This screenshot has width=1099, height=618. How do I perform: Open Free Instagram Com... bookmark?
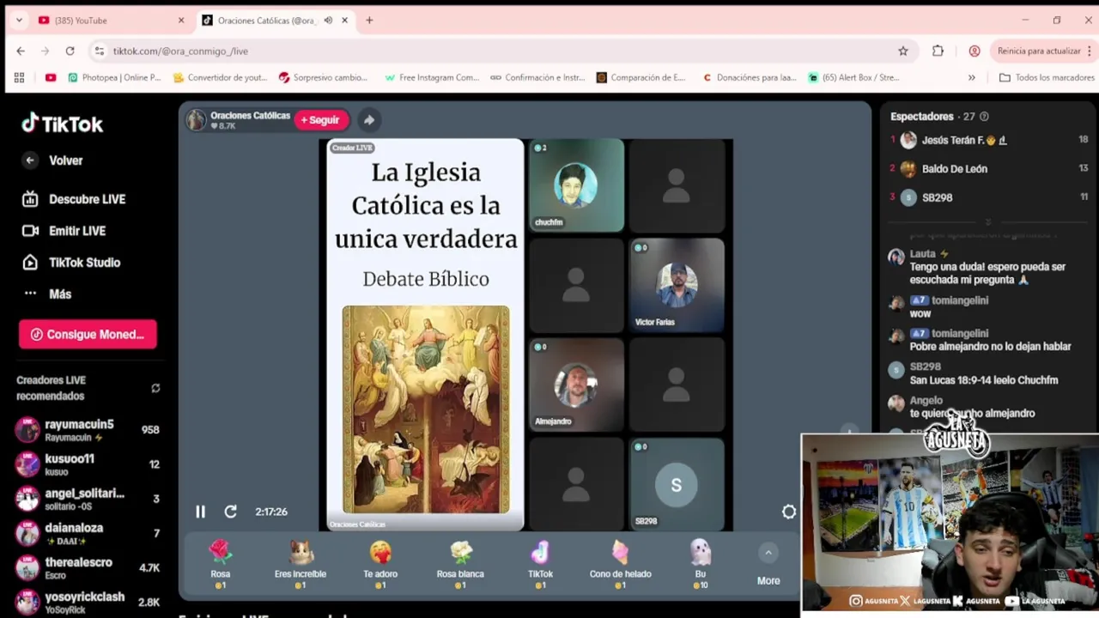[x=432, y=77]
